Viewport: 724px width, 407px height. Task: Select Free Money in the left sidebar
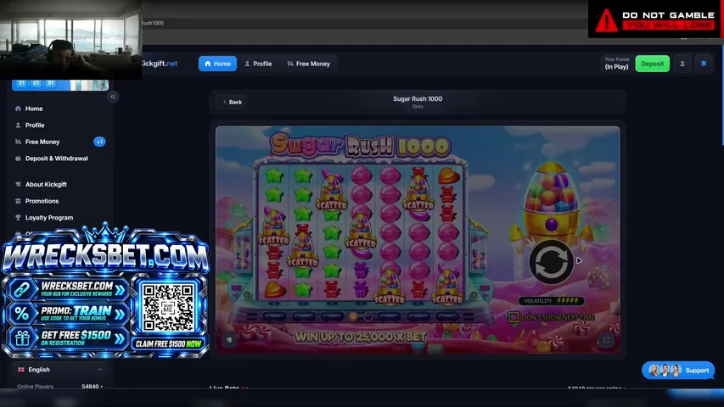click(x=42, y=142)
